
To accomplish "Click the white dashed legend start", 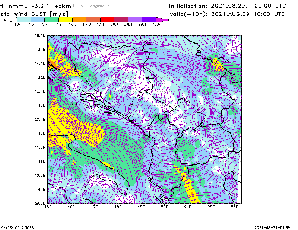I will (10, 20).
